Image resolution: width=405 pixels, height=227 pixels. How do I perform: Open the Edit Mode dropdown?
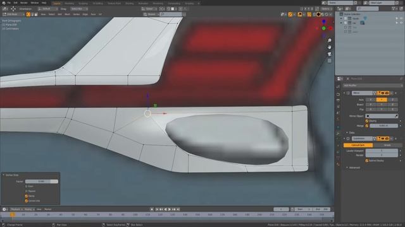click(x=13, y=15)
